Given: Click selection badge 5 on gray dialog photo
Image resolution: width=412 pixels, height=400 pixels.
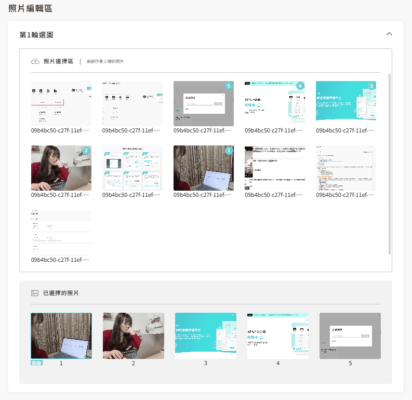Looking at the screenshot, I should [229, 86].
